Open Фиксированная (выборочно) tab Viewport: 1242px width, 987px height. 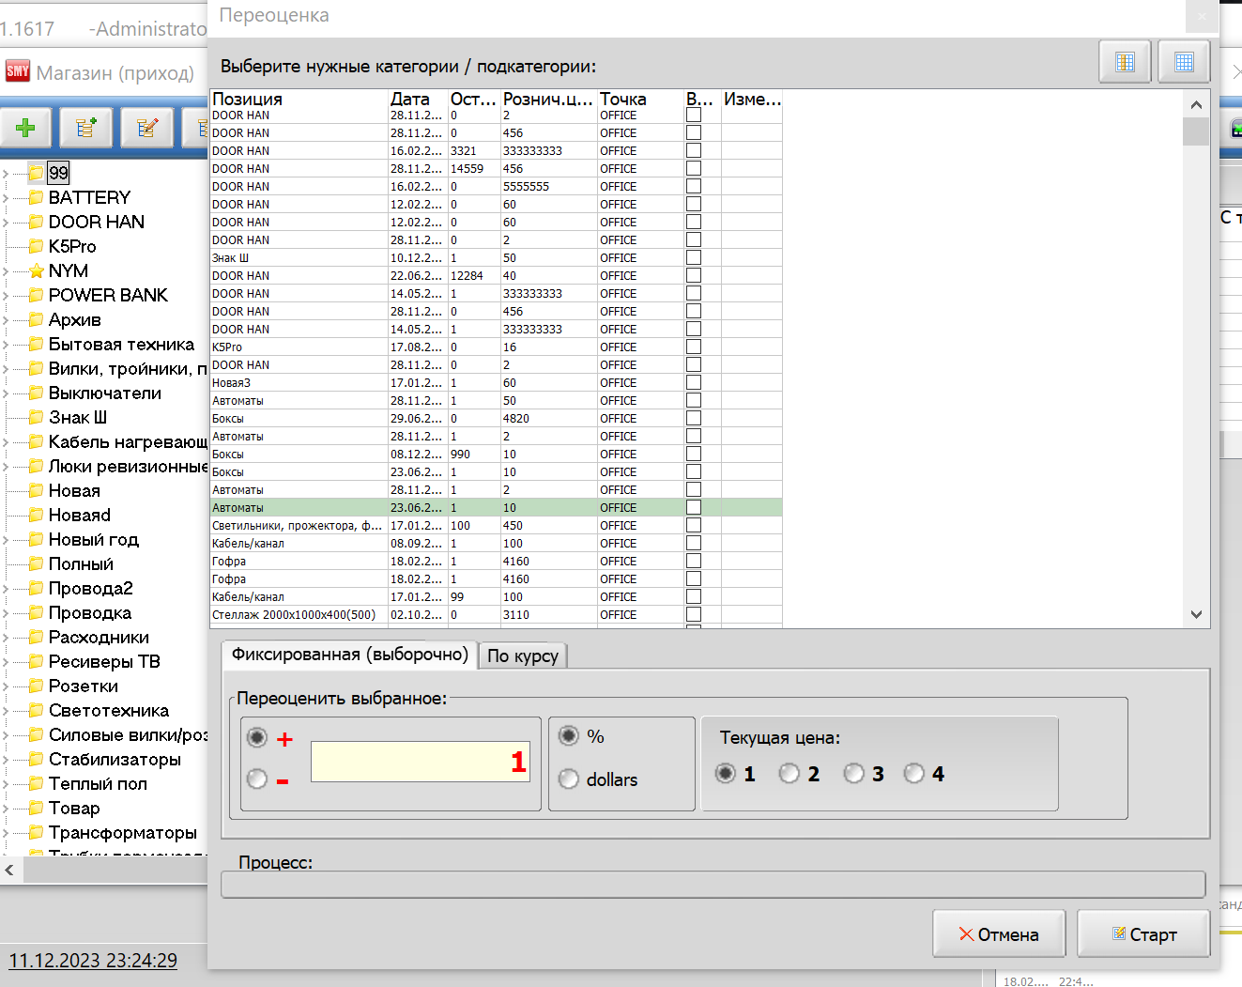[x=349, y=655]
